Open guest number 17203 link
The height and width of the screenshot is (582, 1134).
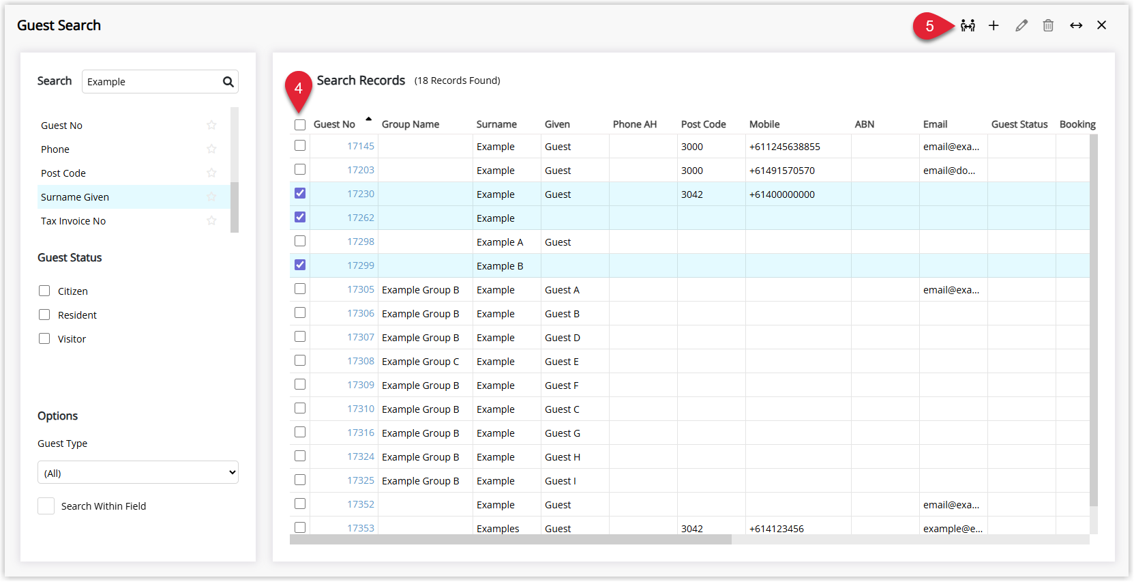[x=361, y=170]
